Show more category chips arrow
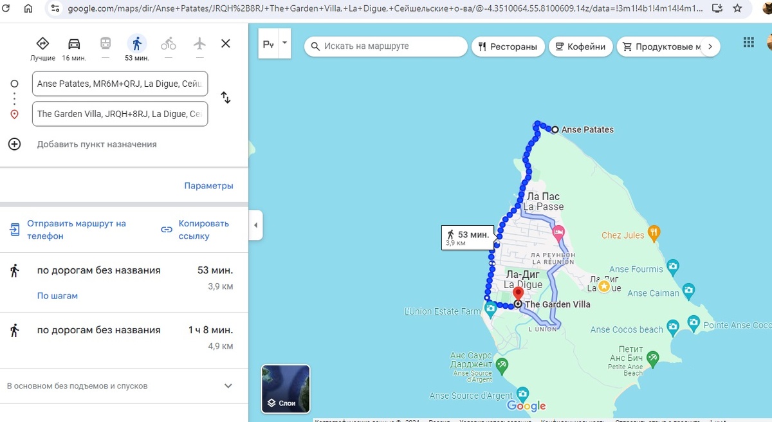Viewport: 772px width, 422px height. [710, 46]
